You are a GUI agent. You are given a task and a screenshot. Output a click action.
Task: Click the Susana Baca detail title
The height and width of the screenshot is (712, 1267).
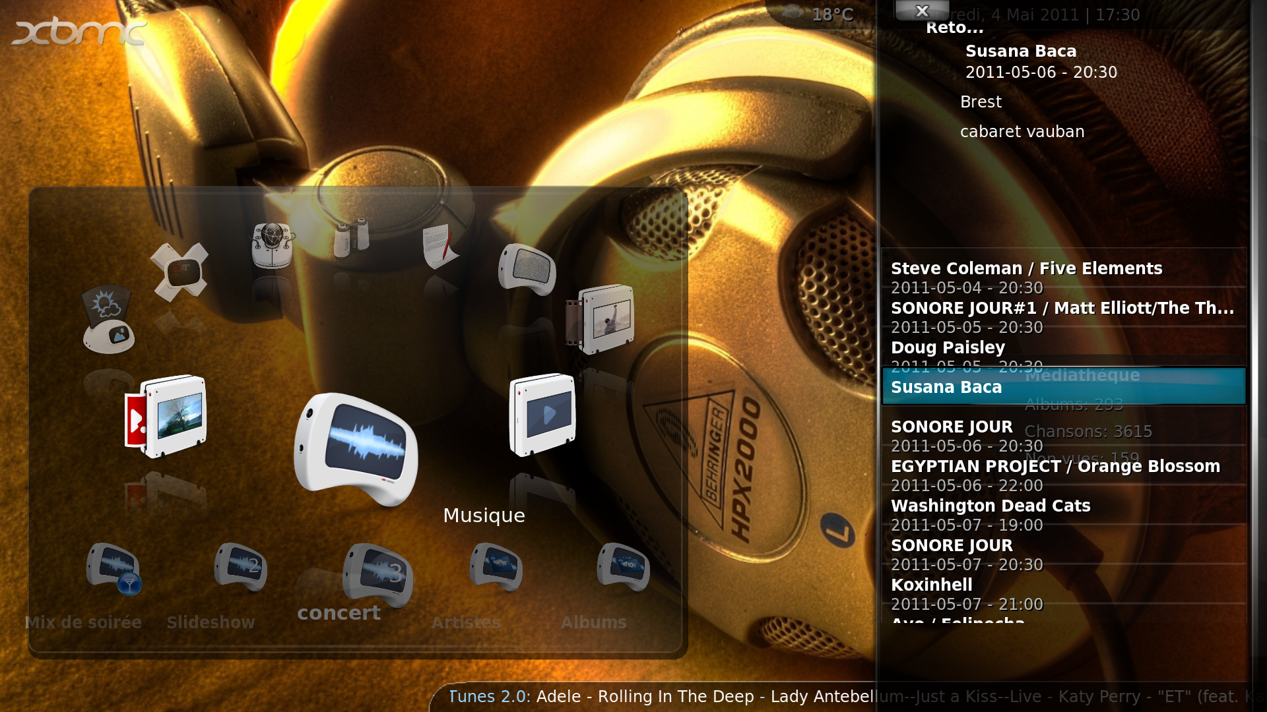(x=1021, y=51)
